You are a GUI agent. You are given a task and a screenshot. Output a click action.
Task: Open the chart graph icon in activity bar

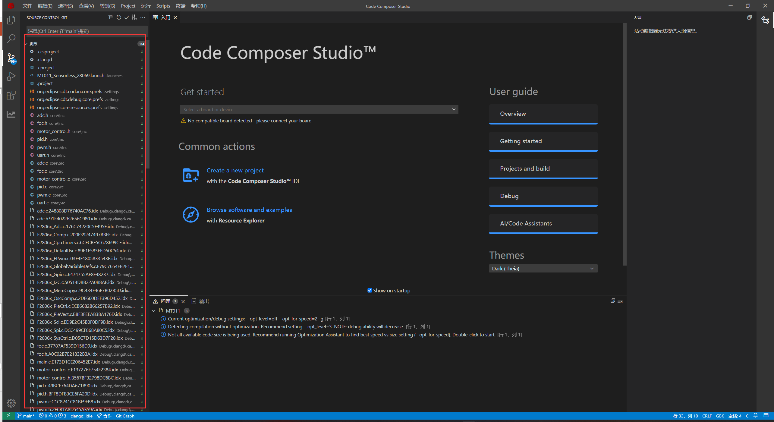click(x=11, y=114)
